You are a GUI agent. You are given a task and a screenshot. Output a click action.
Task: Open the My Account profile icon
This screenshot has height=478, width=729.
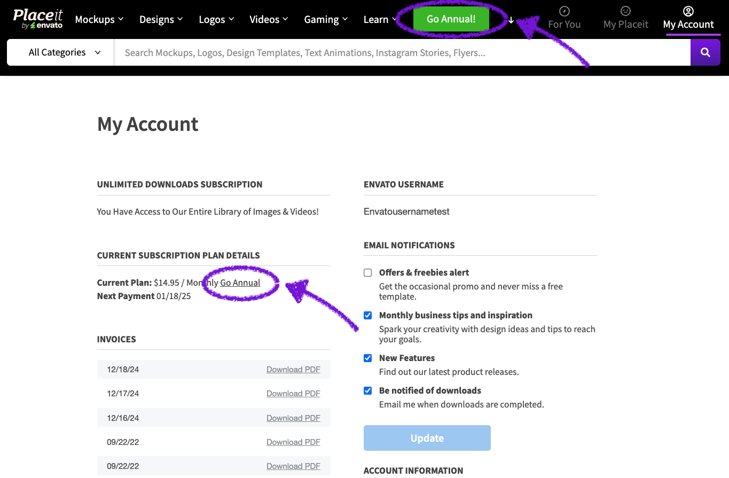[x=688, y=11]
